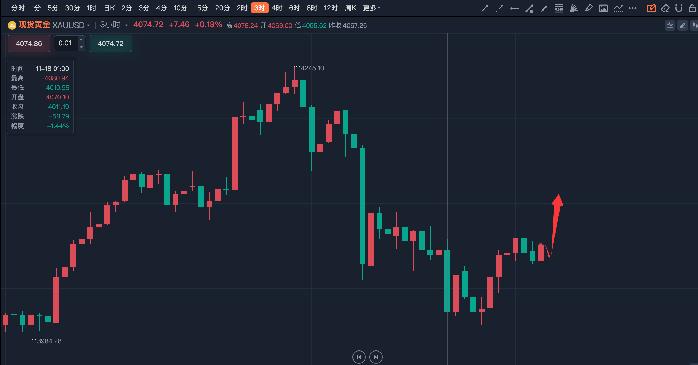Screen dimensions: 698x365
Task: Select the eraser tool
Action: 665,8
